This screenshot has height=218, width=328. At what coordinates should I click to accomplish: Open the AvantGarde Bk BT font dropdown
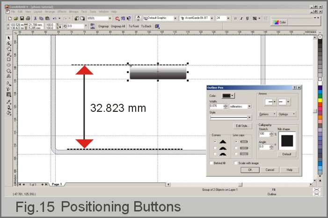tap(211, 18)
